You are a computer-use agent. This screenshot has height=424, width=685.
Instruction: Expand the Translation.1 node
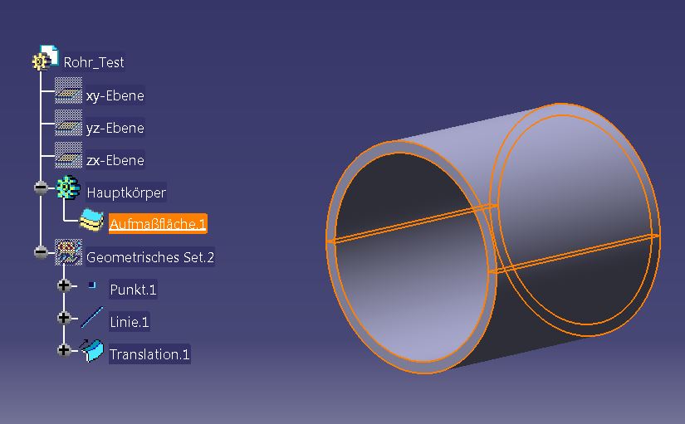[64, 350]
